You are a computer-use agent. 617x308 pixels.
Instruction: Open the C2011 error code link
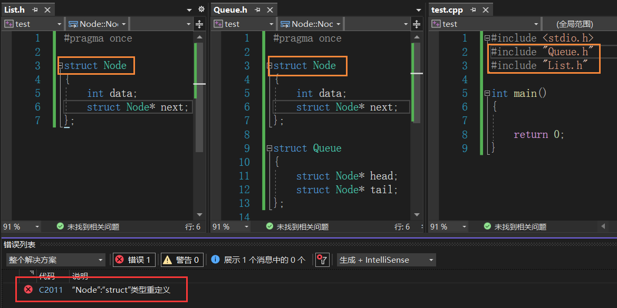coord(51,290)
